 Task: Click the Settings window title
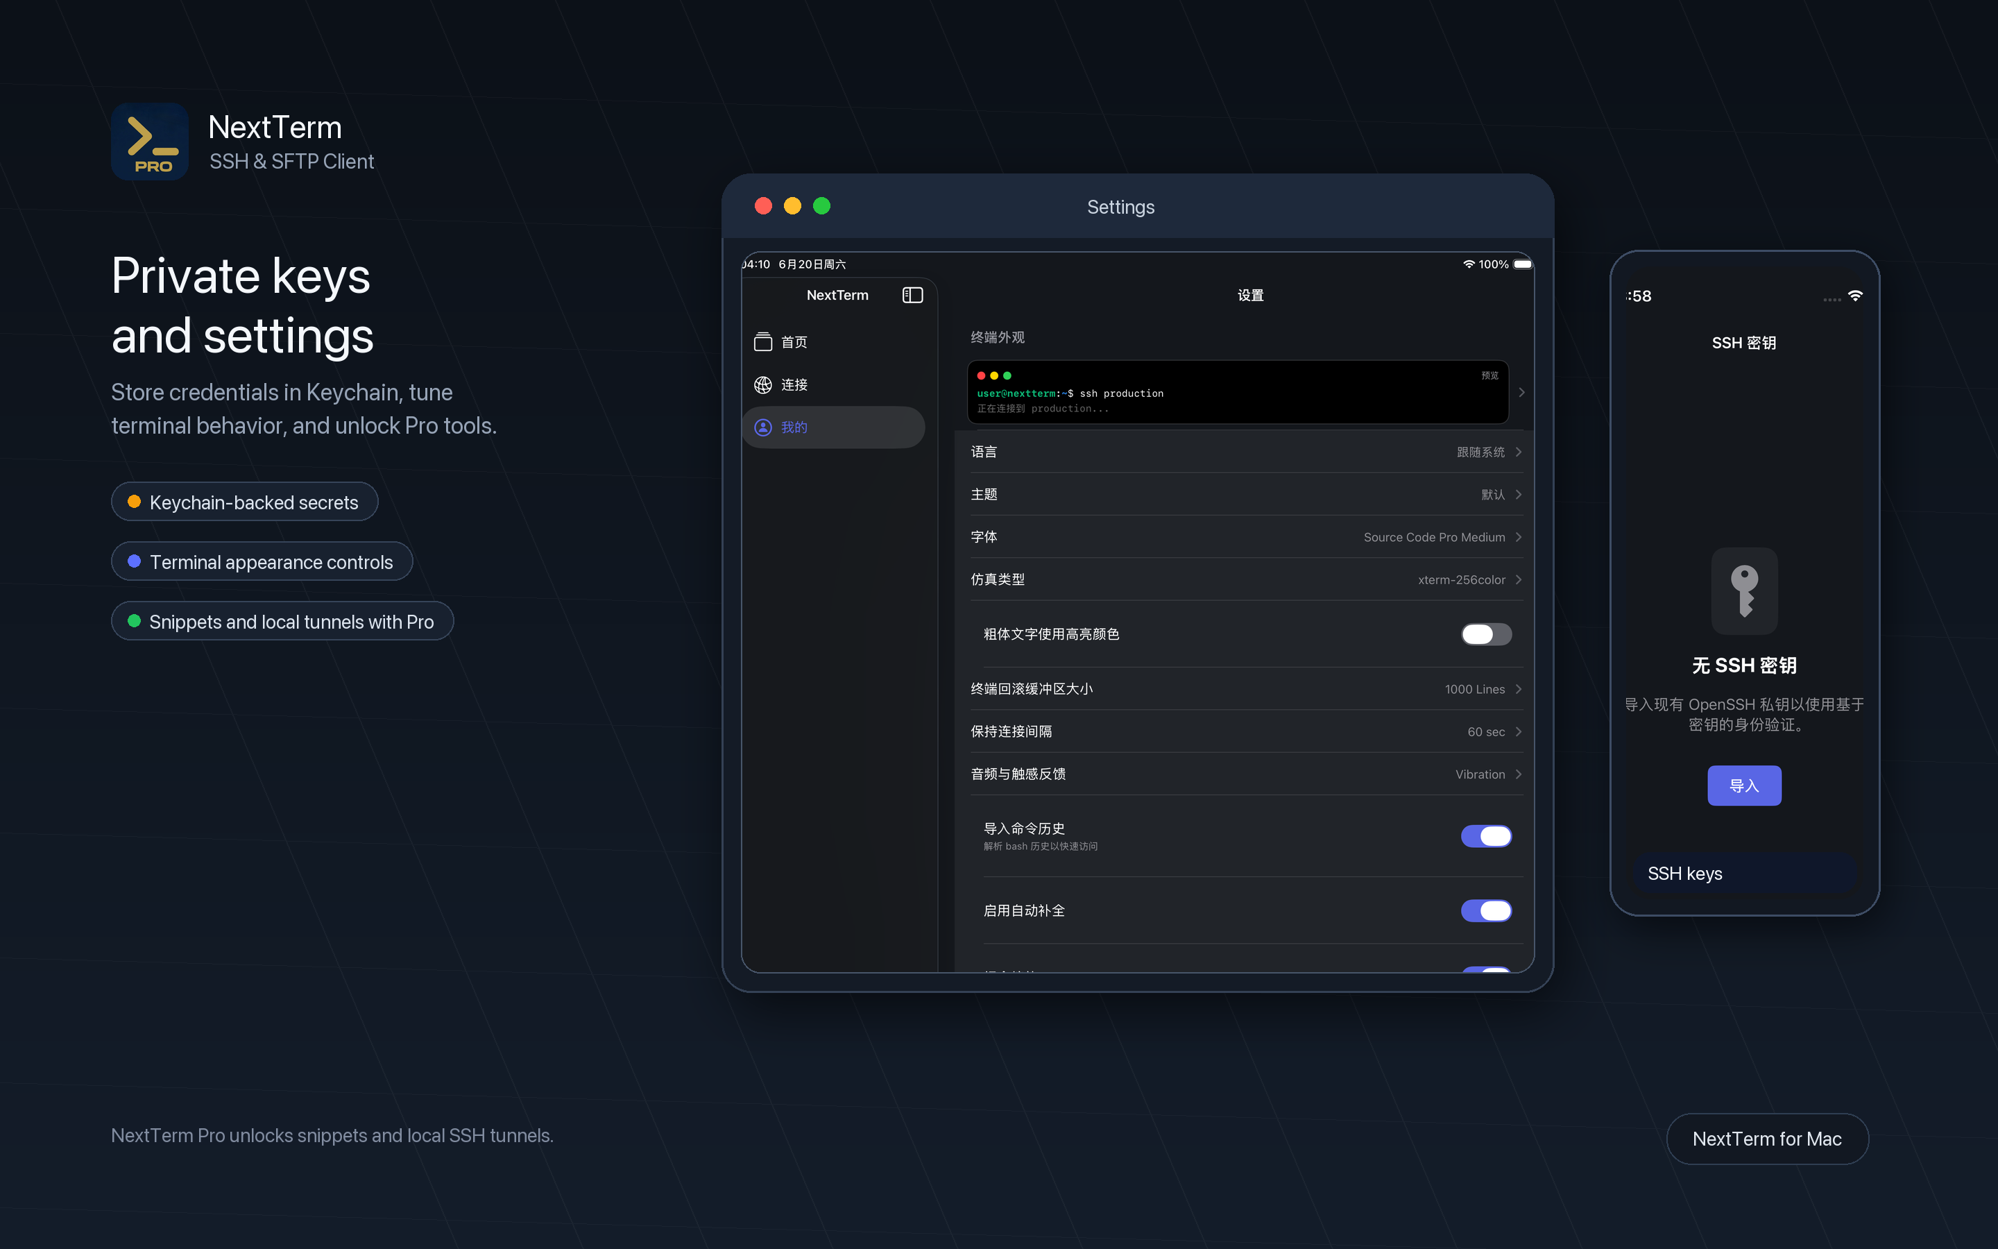coord(1120,207)
